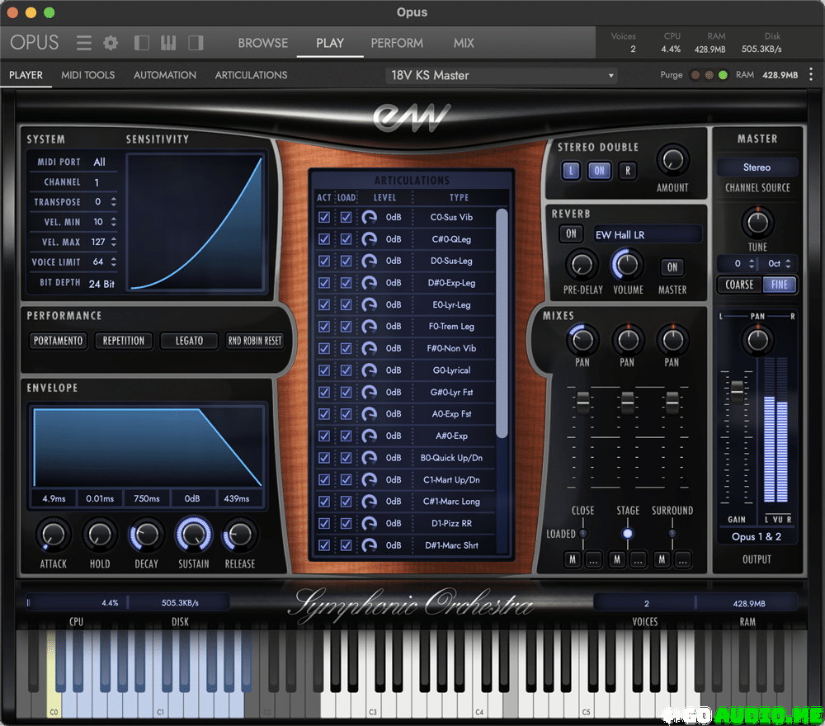Click the Legato performance button
The width and height of the screenshot is (825, 726).
click(x=189, y=341)
